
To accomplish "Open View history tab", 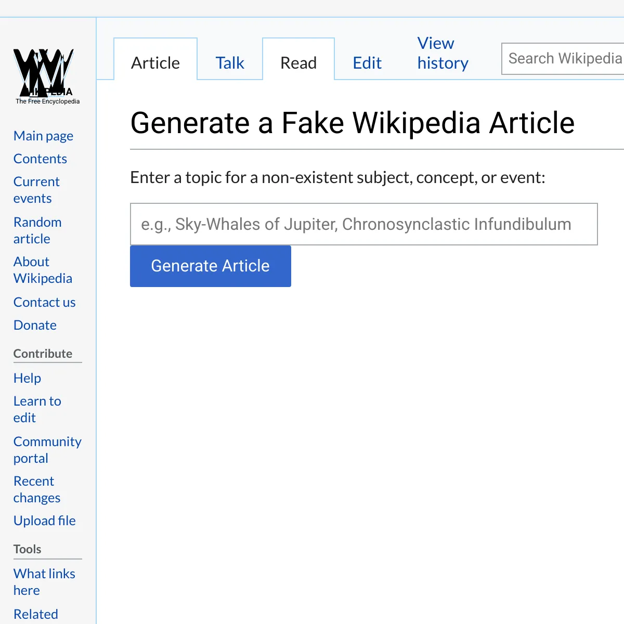I will point(443,53).
